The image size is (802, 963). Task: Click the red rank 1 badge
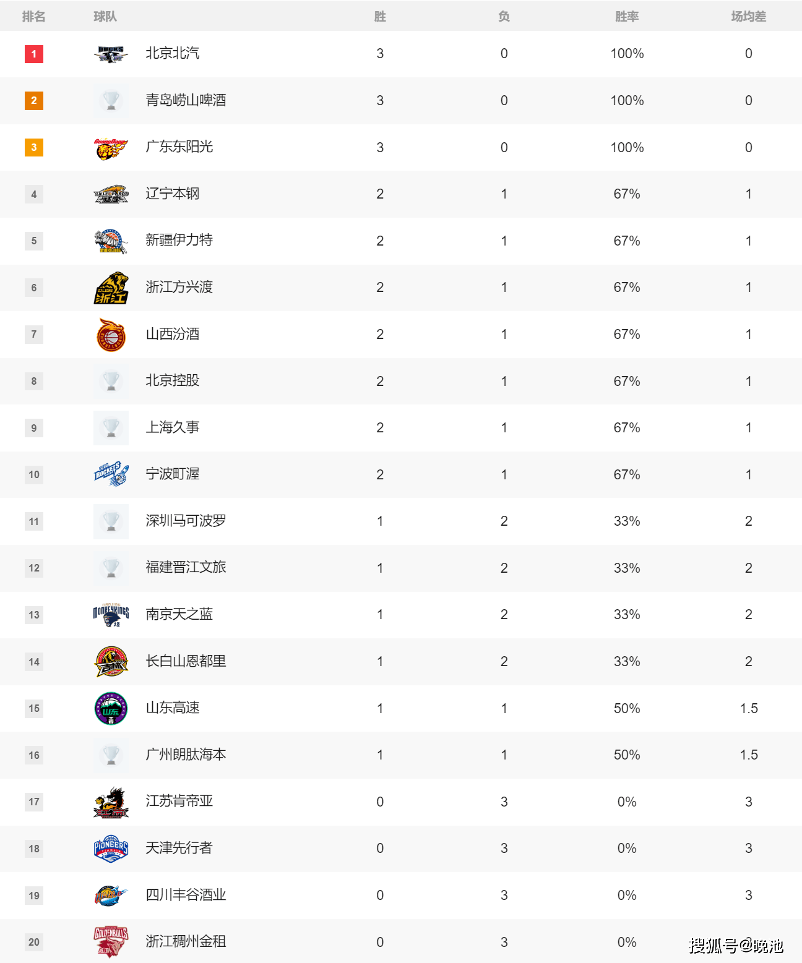[x=34, y=54]
